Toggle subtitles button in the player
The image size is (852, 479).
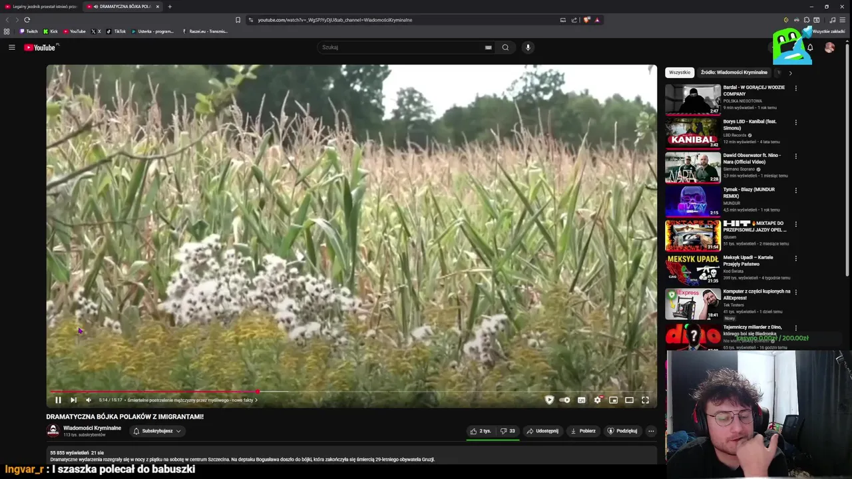(581, 400)
